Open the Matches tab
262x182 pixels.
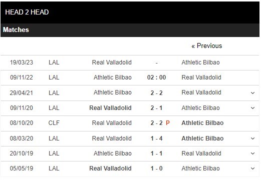16,29
